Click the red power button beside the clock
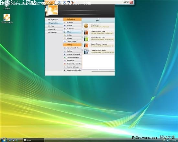 (131, 2)
